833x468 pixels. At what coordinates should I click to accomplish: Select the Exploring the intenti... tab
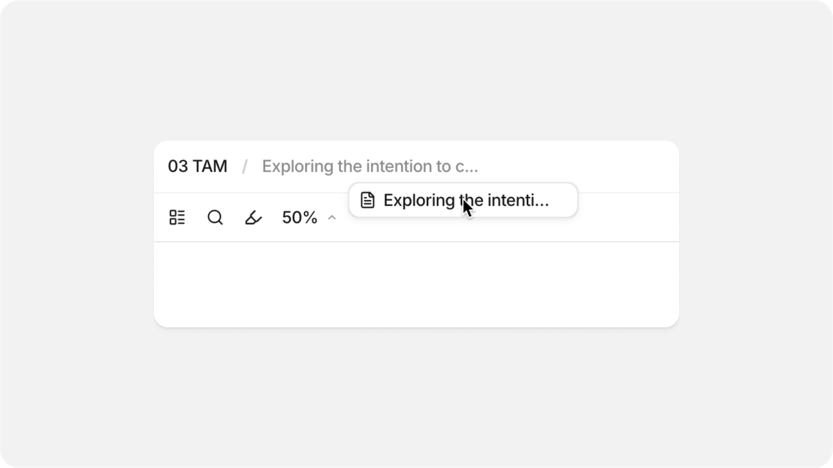462,200
